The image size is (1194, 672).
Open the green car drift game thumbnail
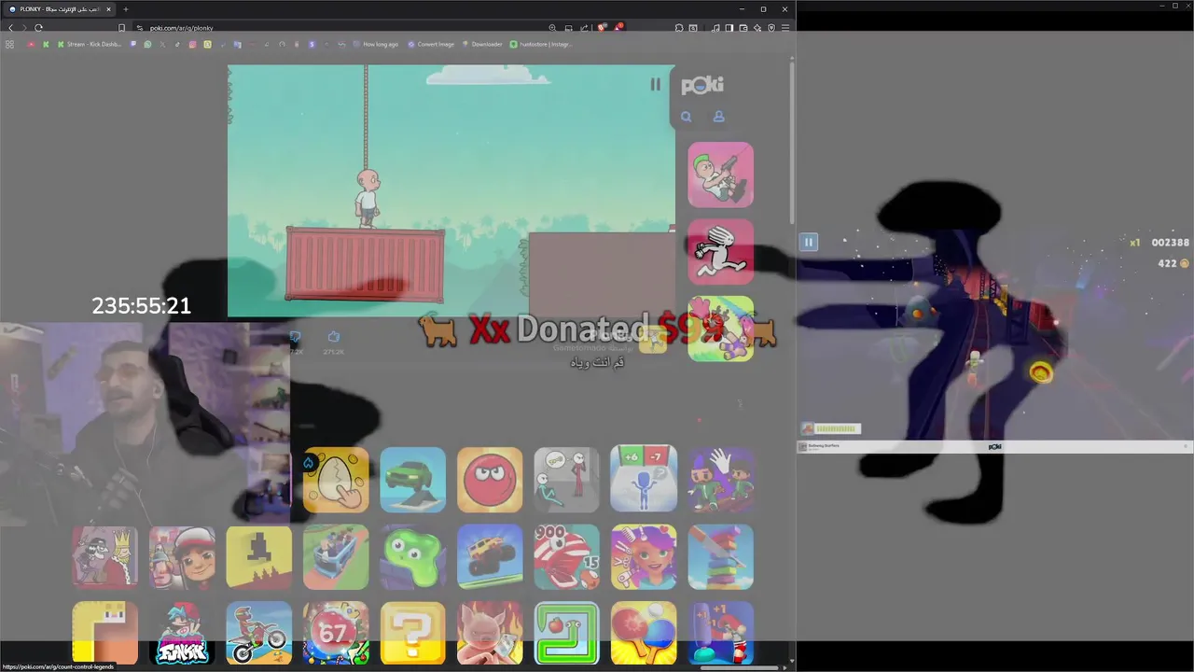[412, 479]
